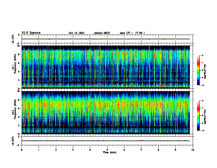Click the ch.1 frequency tick label "8"
The image size is (217, 168).
pyautogui.click(x=19, y=54)
